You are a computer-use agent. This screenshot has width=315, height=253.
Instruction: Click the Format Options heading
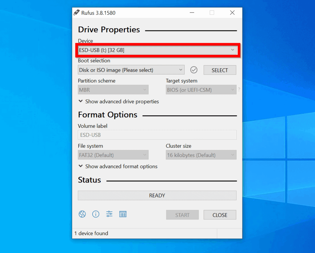click(x=108, y=115)
